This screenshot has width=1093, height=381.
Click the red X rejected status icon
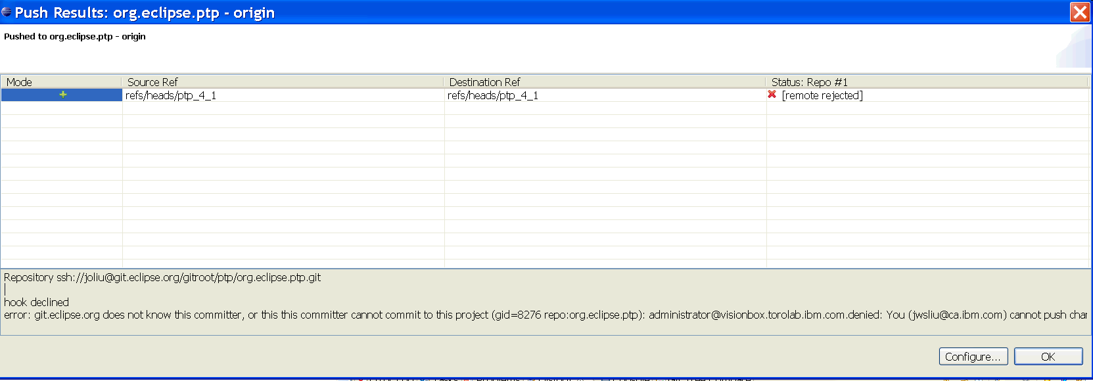pos(772,95)
